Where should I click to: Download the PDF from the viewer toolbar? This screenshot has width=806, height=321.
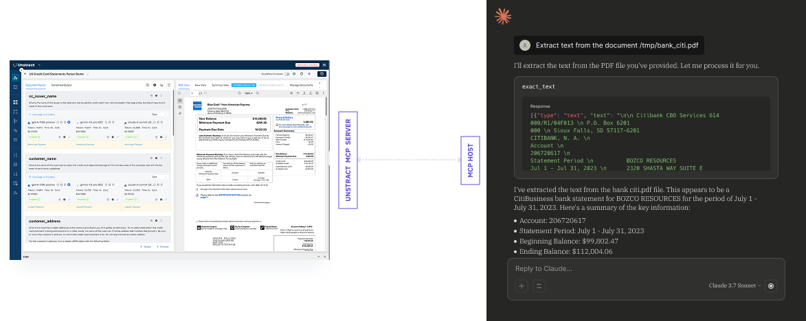(x=311, y=93)
